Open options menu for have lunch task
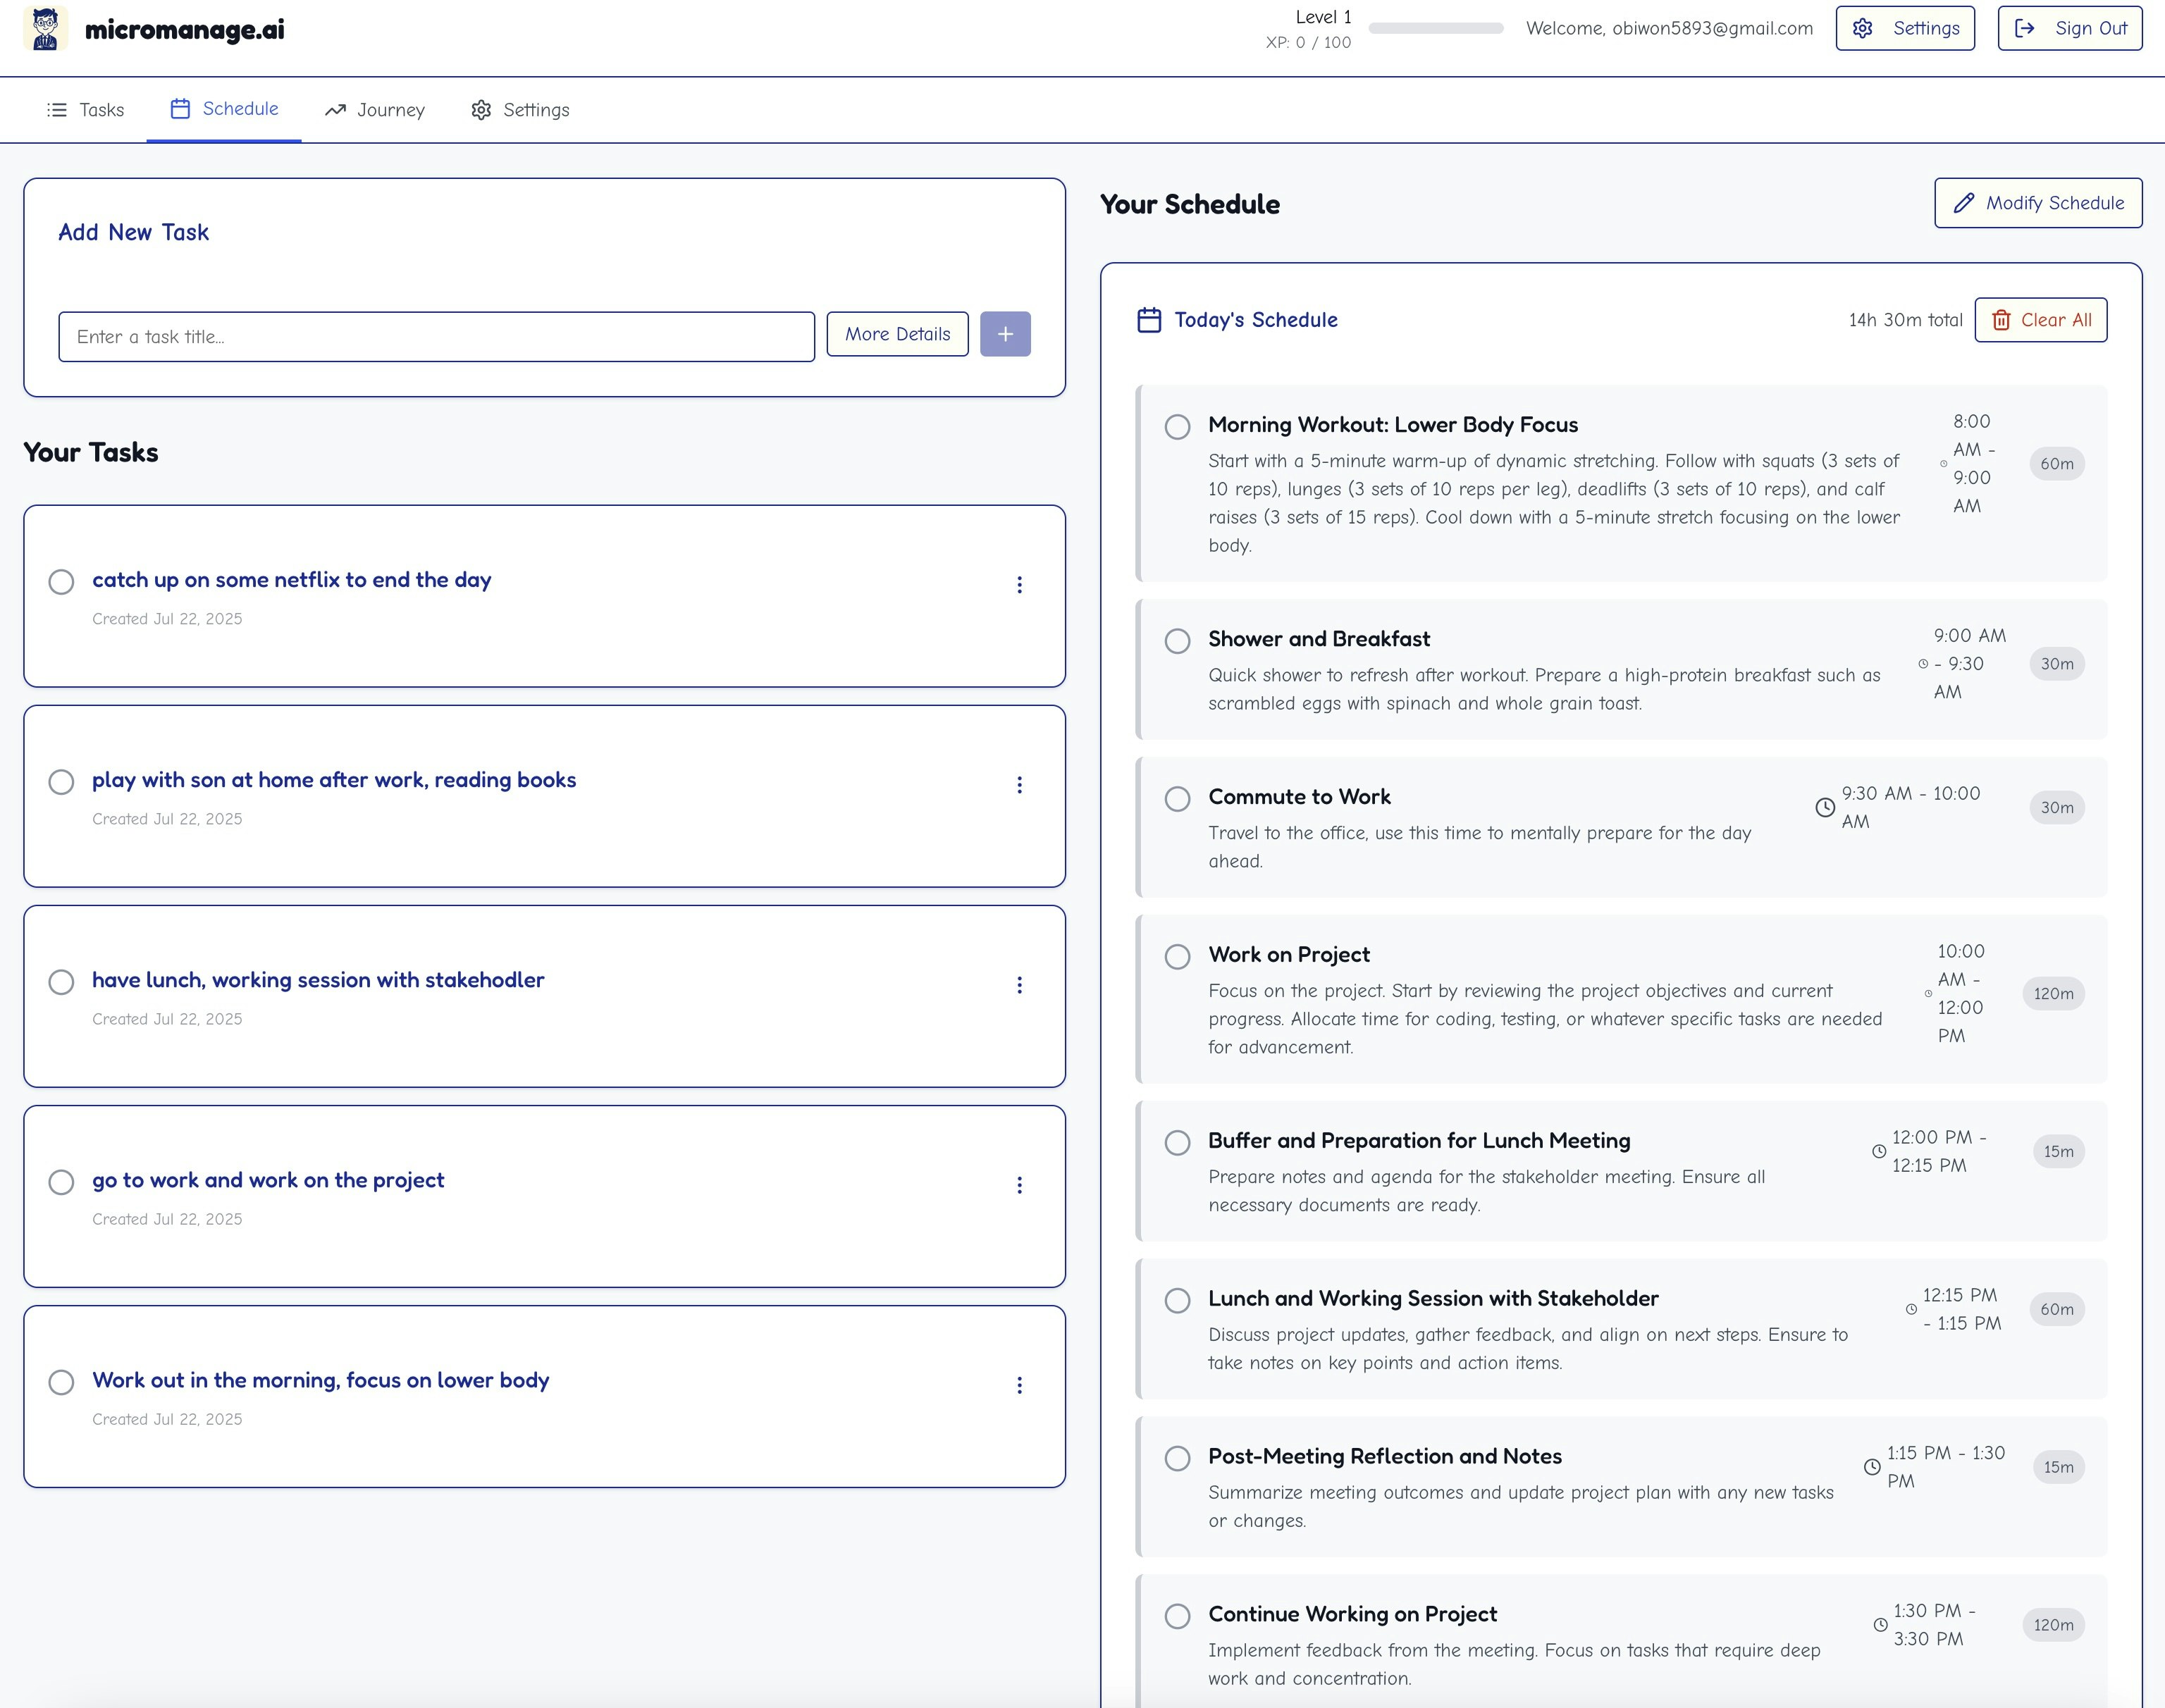 pos(1019,985)
